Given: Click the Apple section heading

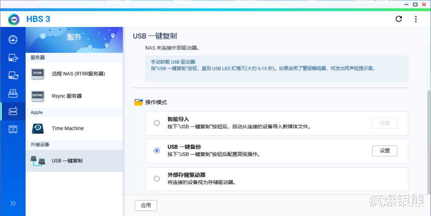Looking at the screenshot, I should 36,112.
